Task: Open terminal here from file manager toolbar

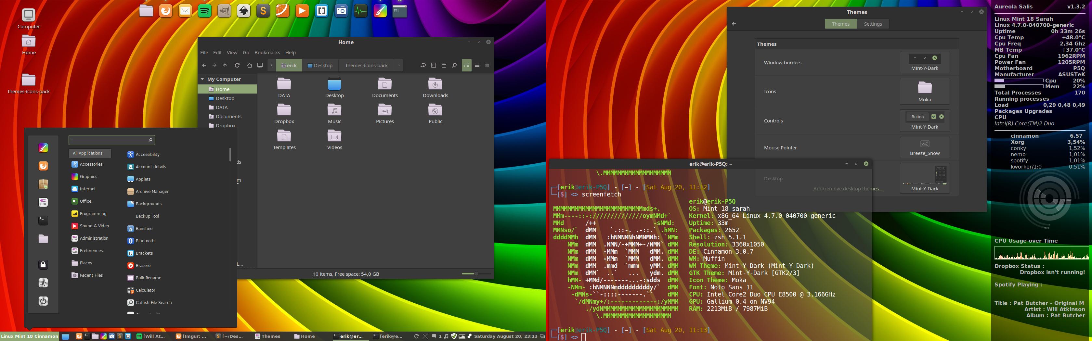Action: [x=433, y=65]
